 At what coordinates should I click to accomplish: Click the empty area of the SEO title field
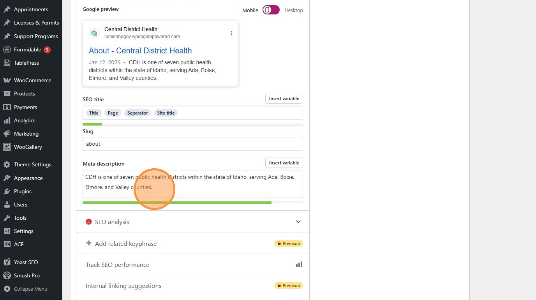(240, 113)
